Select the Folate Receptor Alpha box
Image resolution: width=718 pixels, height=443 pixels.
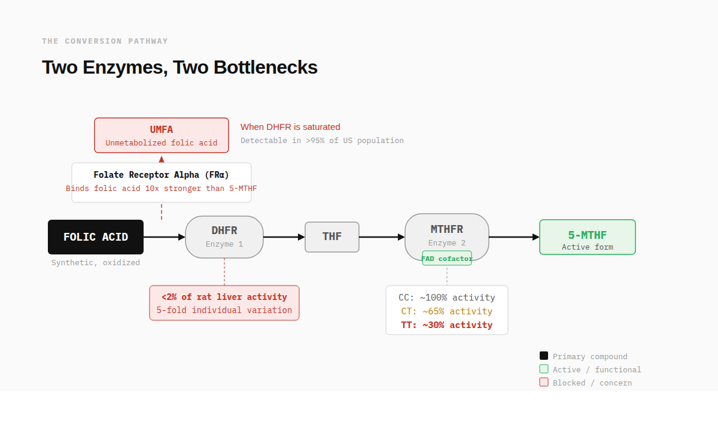[162, 182]
